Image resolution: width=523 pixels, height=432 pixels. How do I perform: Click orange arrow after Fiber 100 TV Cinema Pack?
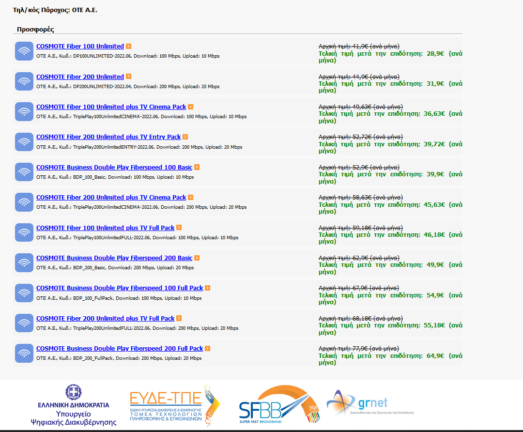click(190, 107)
